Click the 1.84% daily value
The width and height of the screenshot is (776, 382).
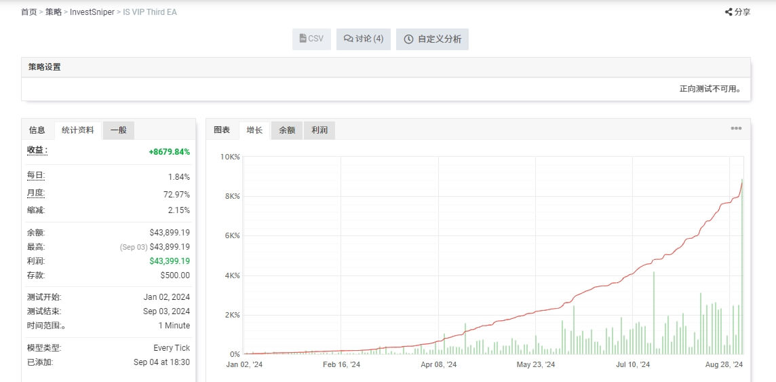click(x=179, y=177)
